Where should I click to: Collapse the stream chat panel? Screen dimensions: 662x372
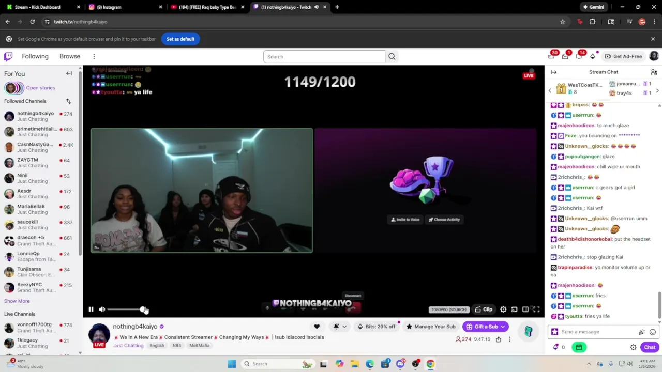click(x=553, y=72)
